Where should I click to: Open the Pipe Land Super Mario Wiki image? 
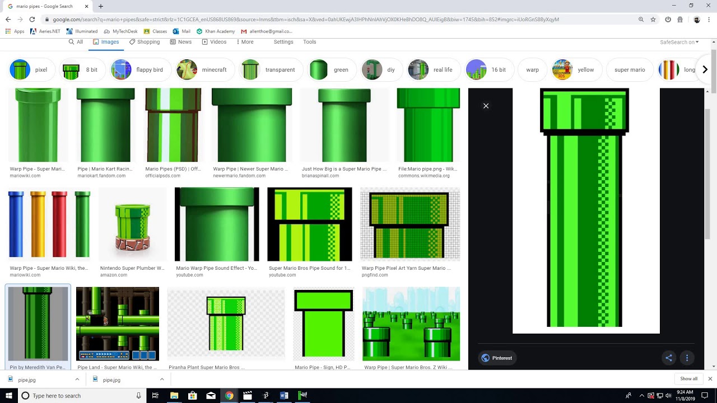point(118,324)
